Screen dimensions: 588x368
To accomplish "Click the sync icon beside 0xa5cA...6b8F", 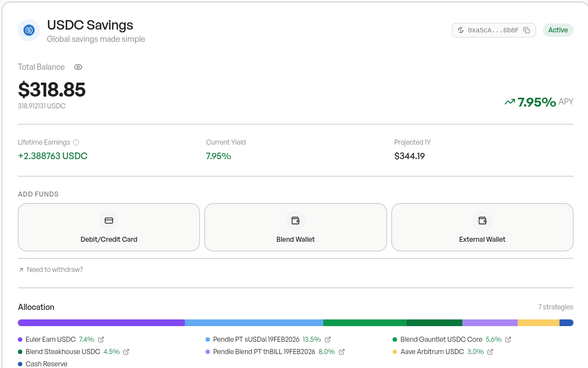I will point(461,30).
